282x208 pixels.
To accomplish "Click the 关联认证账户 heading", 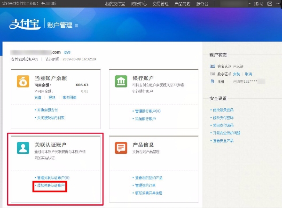I will coord(50,145).
